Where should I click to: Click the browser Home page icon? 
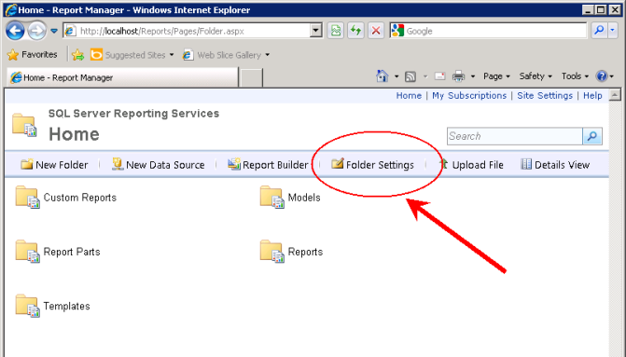coord(383,76)
